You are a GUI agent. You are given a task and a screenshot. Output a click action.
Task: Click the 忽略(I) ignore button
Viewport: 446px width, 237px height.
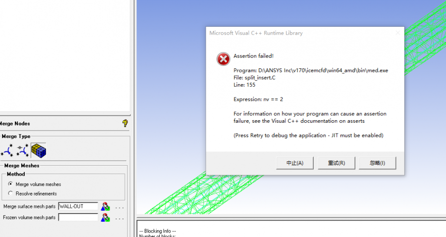(378, 163)
